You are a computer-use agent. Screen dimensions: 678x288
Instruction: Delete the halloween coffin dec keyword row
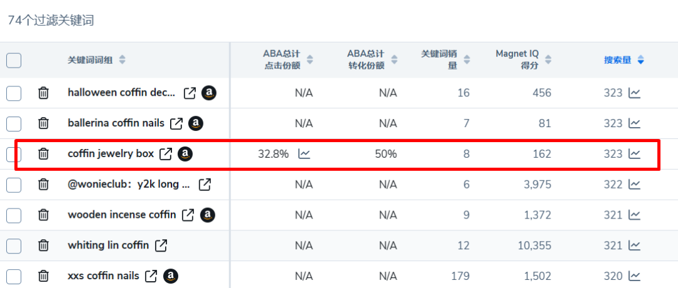tap(43, 93)
